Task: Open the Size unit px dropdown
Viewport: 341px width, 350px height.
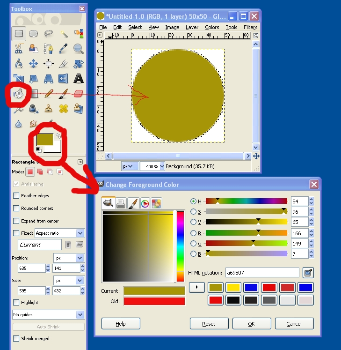Action: tap(69, 281)
